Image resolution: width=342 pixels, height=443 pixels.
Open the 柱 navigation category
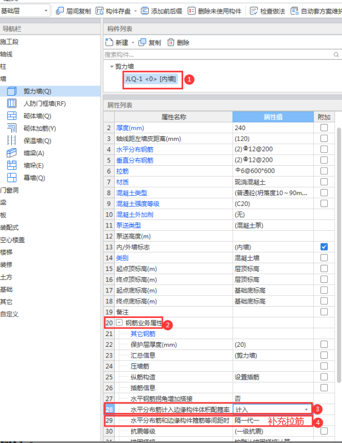[3, 67]
